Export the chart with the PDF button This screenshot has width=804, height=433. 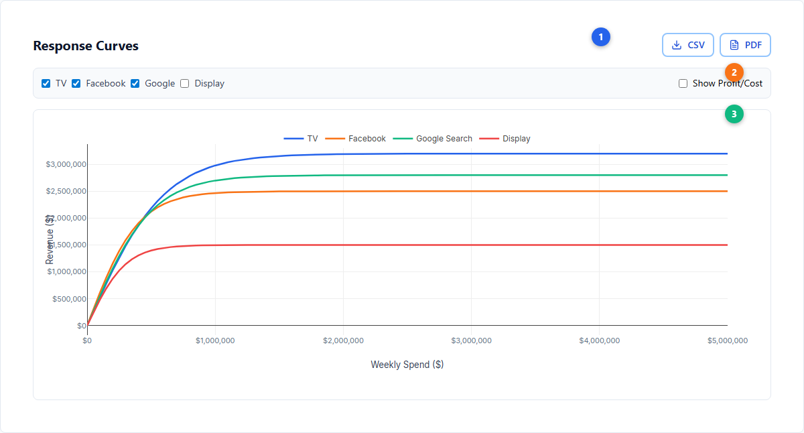pos(745,45)
